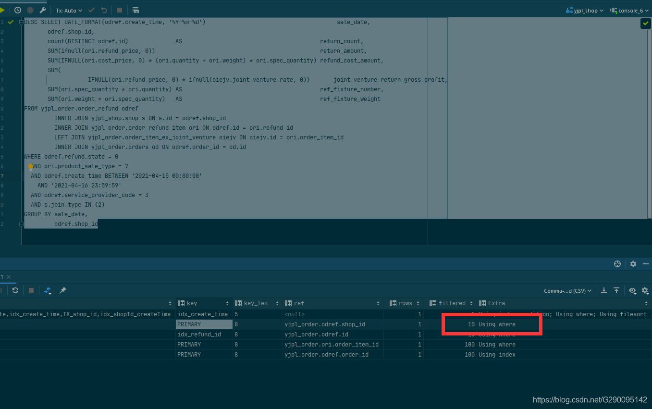Screen dimensions: 652x409
Task: Open console settings wrench icon
Action: pos(43,10)
